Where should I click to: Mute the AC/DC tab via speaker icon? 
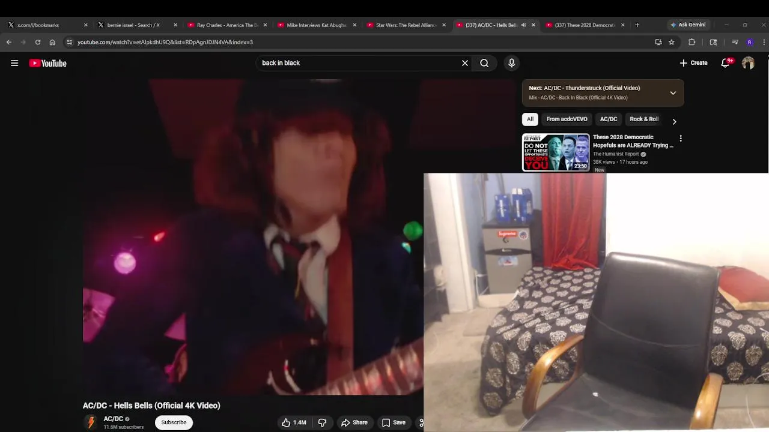point(523,25)
